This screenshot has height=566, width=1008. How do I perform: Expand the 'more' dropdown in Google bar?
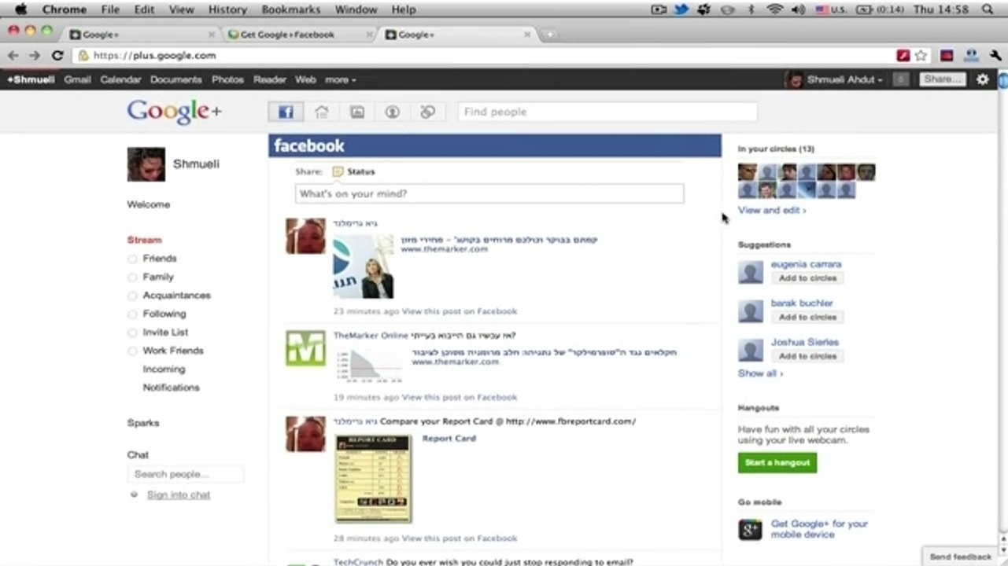[341, 79]
